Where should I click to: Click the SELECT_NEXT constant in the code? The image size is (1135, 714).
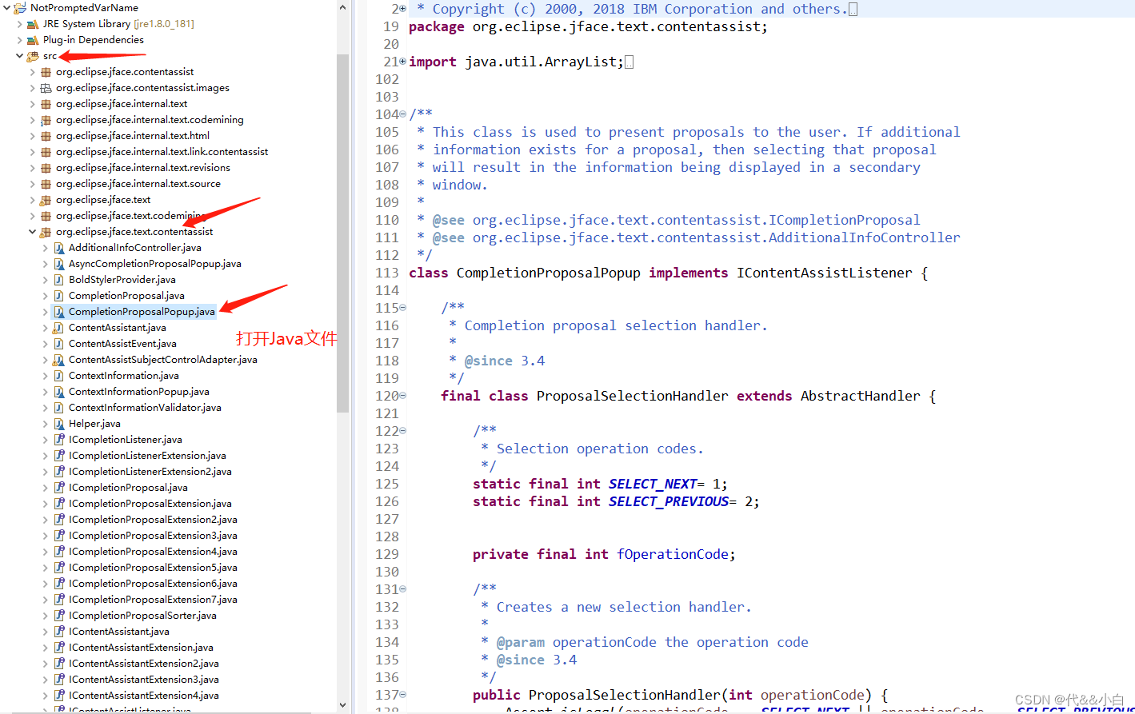tap(652, 484)
